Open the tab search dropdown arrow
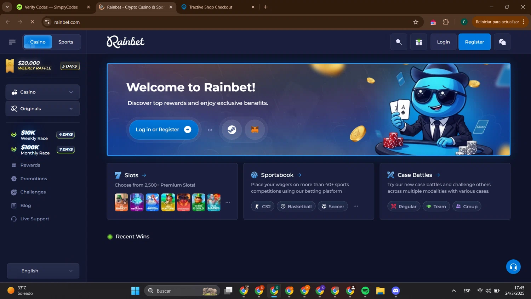 click(x=7, y=7)
